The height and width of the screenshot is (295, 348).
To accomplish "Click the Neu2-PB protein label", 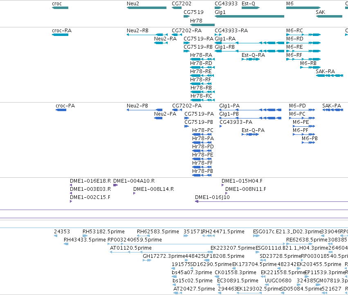I will pyautogui.click(x=137, y=106).
